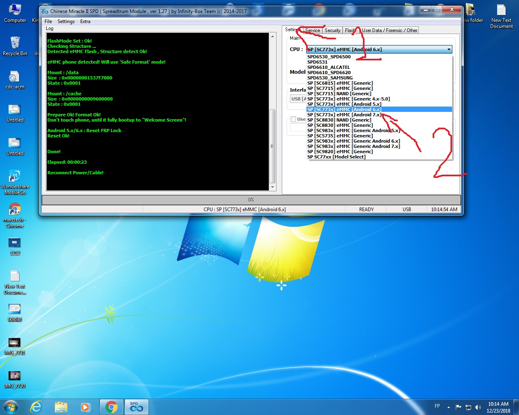This screenshot has height=415, width=519.
Task: Click the Windows Start button
Action: point(11,407)
